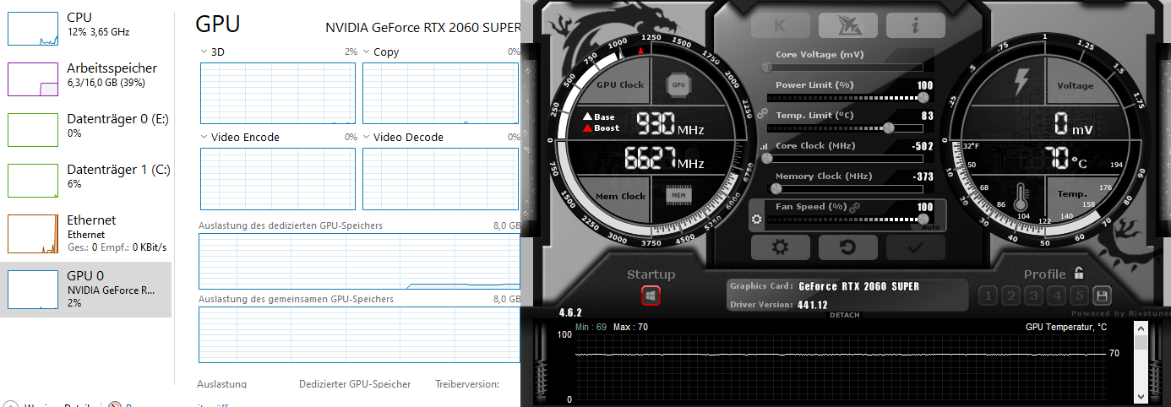Click the Core Clock slider handle
The height and width of the screenshot is (407, 1171).
coord(766,158)
